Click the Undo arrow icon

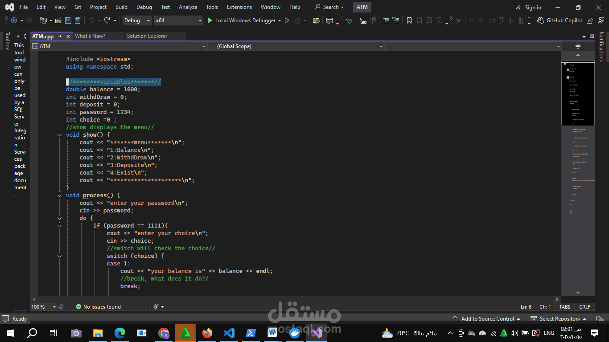point(91,20)
